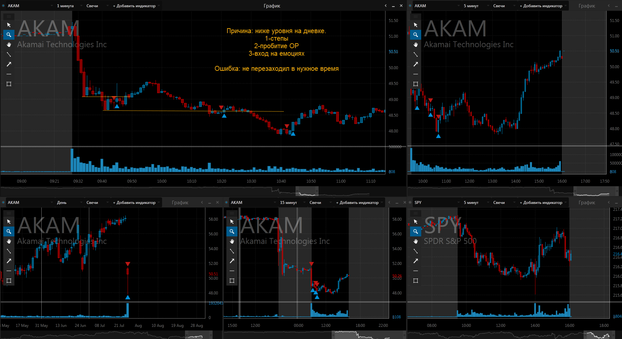Choose the hand pan tool in the daily AKAM chart
The height and width of the screenshot is (339, 622).
pyautogui.click(x=9, y=241)
